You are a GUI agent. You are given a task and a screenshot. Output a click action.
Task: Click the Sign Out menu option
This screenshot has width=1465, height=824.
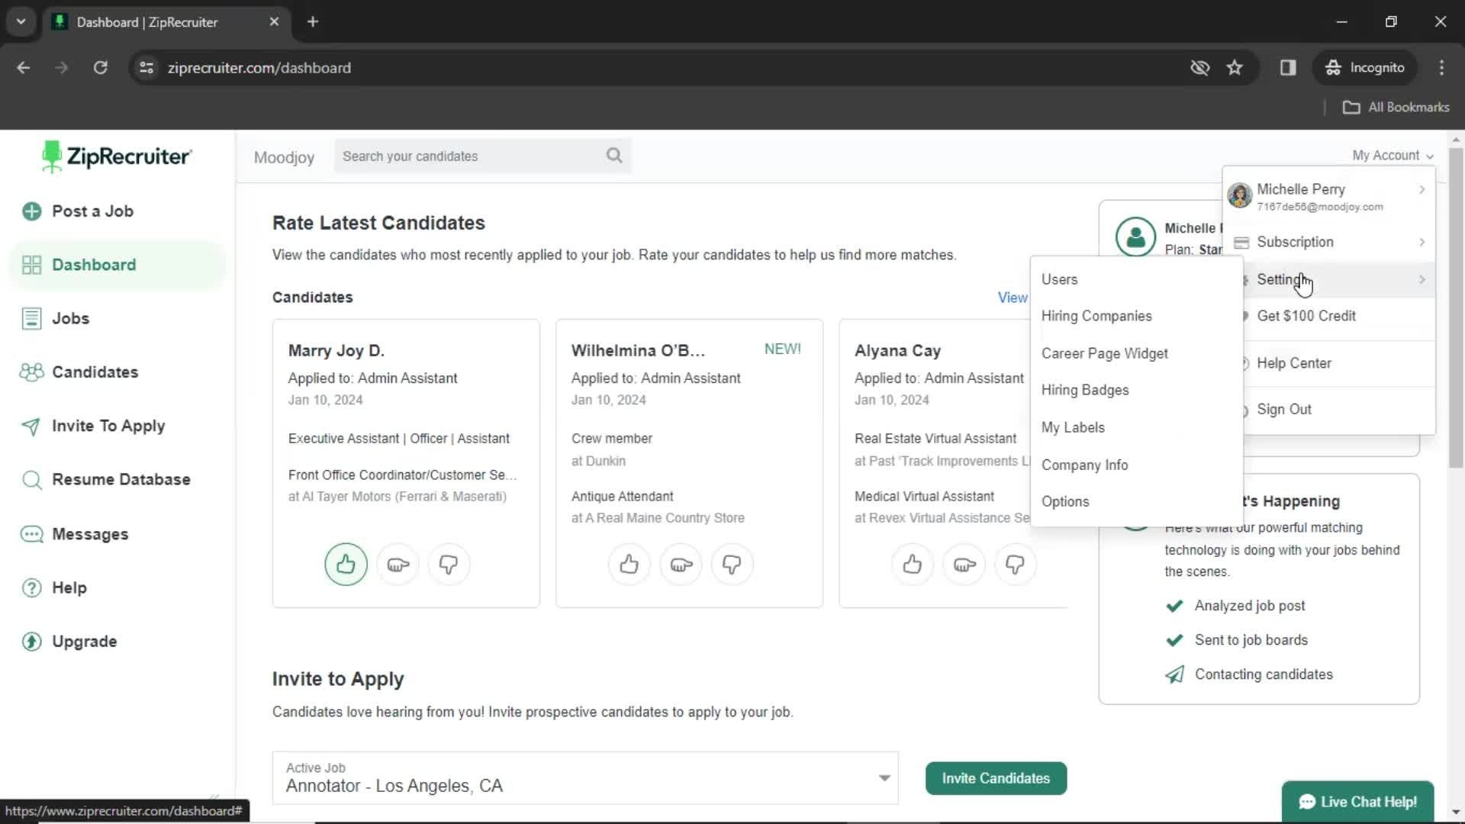1285,408
